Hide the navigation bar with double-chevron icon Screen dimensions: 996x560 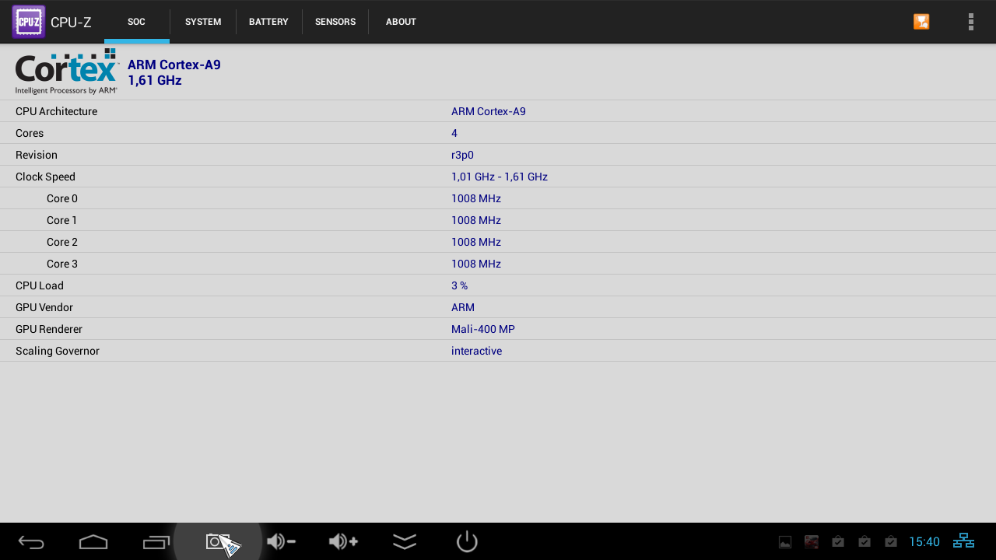coord(405,542)
